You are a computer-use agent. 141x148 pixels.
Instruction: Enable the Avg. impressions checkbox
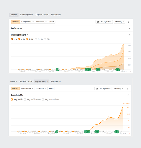[x=43, y=99]
